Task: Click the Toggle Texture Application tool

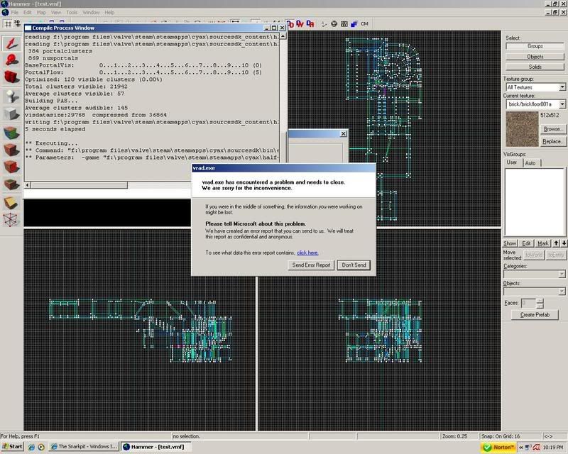Action: 11,132
